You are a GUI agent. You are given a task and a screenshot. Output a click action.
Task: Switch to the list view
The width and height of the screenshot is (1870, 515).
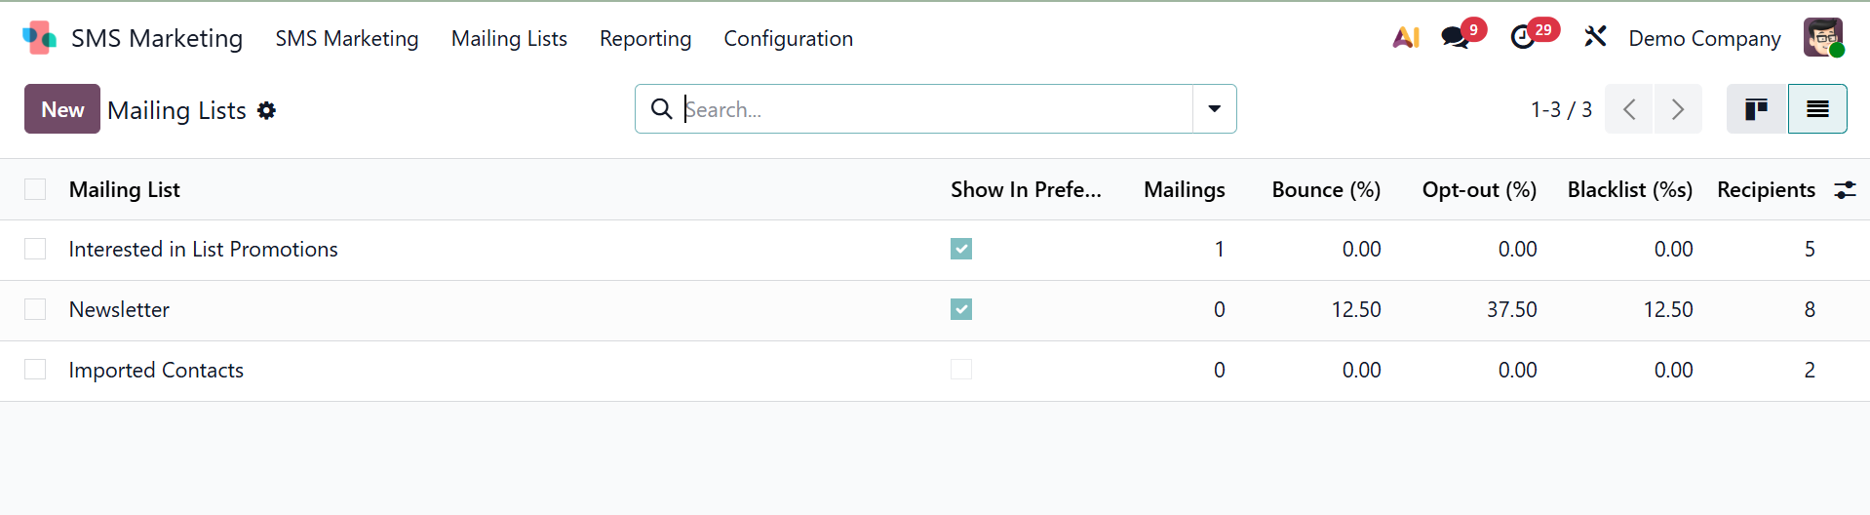1816,109
